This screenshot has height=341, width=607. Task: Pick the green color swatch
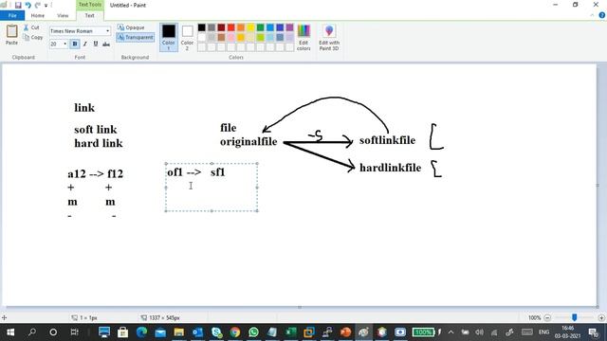(261, 27)
